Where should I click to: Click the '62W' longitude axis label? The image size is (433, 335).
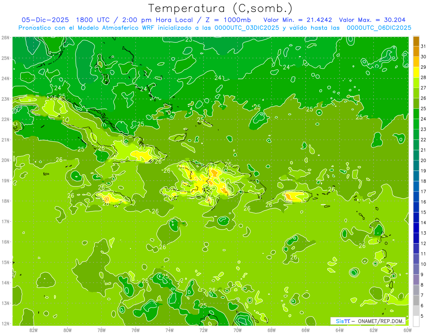click(374, 330)
